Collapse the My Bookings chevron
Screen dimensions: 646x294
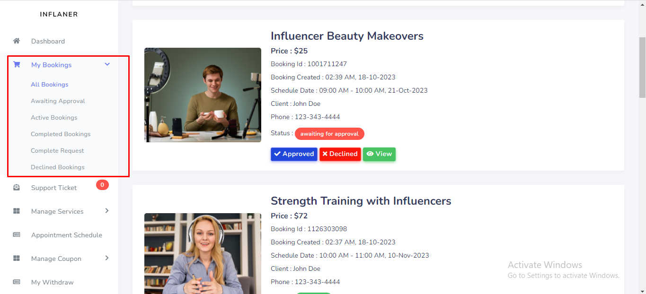[107, 64]
